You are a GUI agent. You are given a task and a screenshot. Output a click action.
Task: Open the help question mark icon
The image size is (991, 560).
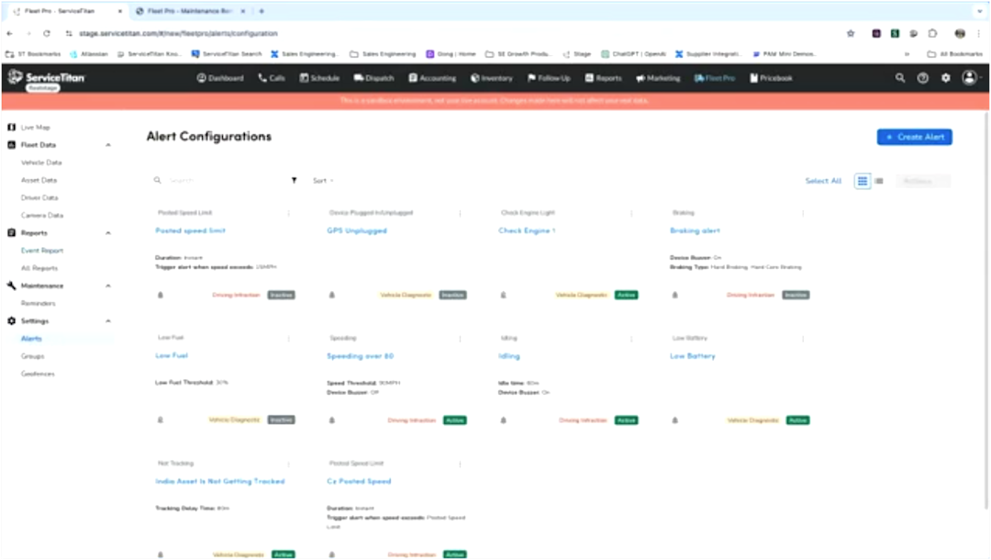pyautogui.click(x=923, y=78)
